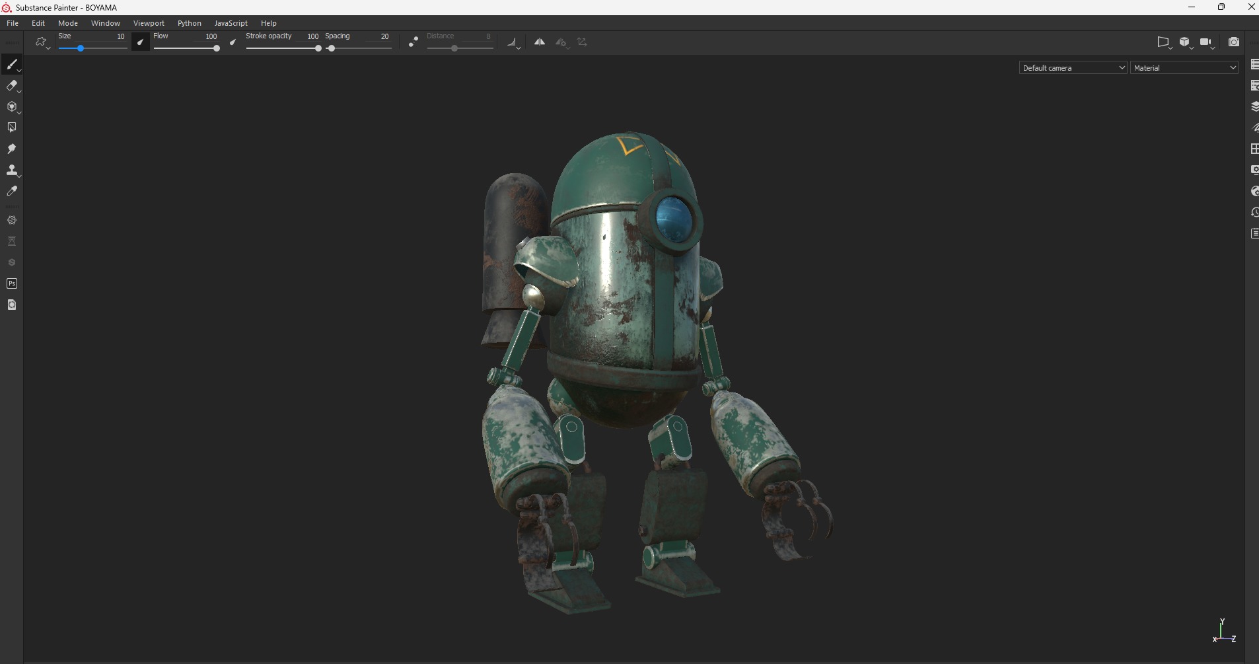Viewport: 1259px width, 664px height.
Task: Click the Flow slider
Action: pyautogui.click(x=186, y=48)
